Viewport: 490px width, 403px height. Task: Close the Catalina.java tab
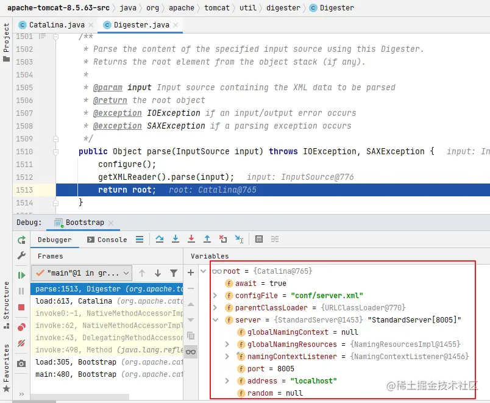tap(91, 25)
